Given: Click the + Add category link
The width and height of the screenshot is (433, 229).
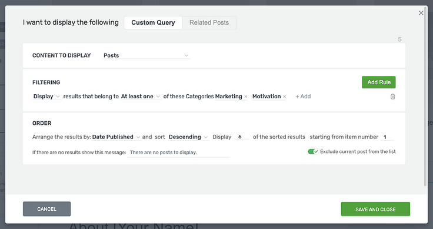Looking at the screenshot, I should pyautogui.click(x=303, y=97).
